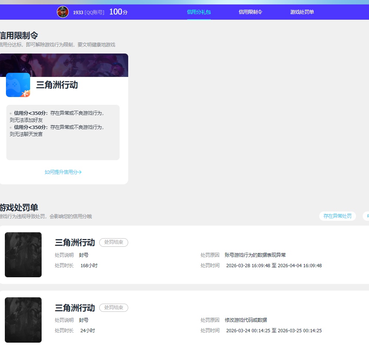This screenshot has height=346, width=369.
Task: Click the username 1933 [QQ账号]
Action: [89, 12]
